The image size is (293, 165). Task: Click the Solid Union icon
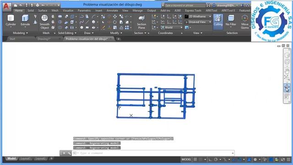[x=60, y=16]
